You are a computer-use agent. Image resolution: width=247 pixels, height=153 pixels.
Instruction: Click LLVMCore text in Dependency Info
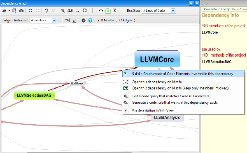pyautogui.click(x=210, y=32)
